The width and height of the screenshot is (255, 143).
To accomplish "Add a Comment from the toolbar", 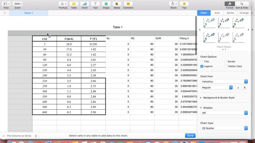I will [x=128, y=4].
